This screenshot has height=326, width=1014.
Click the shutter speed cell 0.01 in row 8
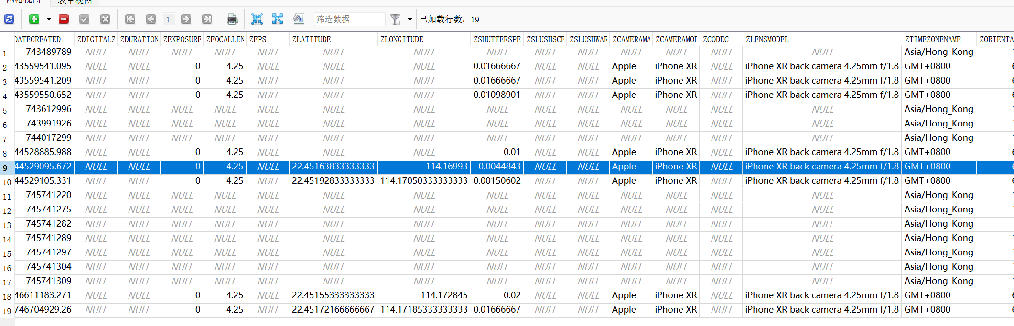pos(497,152)
